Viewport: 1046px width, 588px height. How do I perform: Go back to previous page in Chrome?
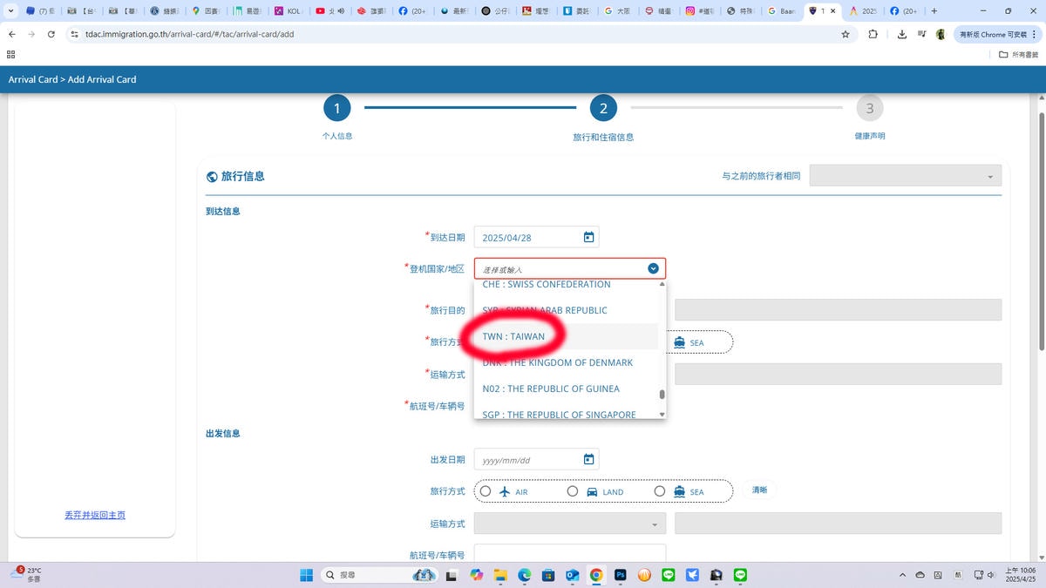[11, 34]
